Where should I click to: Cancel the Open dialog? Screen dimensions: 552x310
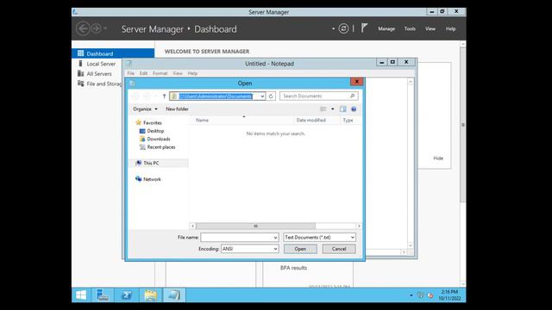(x=339, y=249)
